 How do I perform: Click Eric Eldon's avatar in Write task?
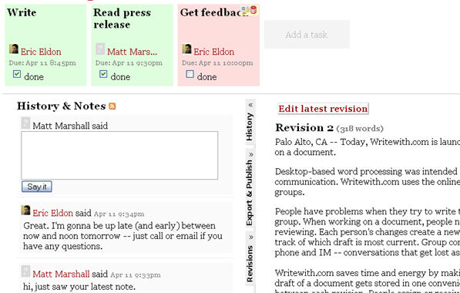(14, 49)
